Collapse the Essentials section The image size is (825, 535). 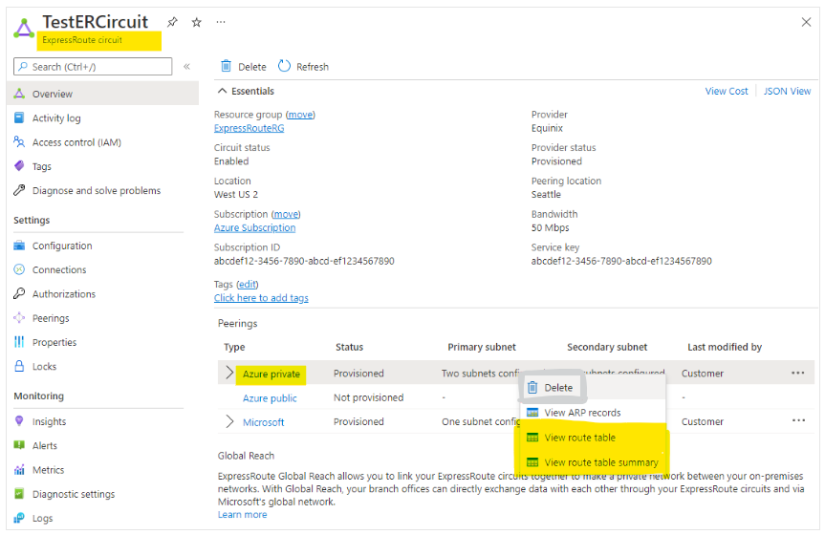223,91
